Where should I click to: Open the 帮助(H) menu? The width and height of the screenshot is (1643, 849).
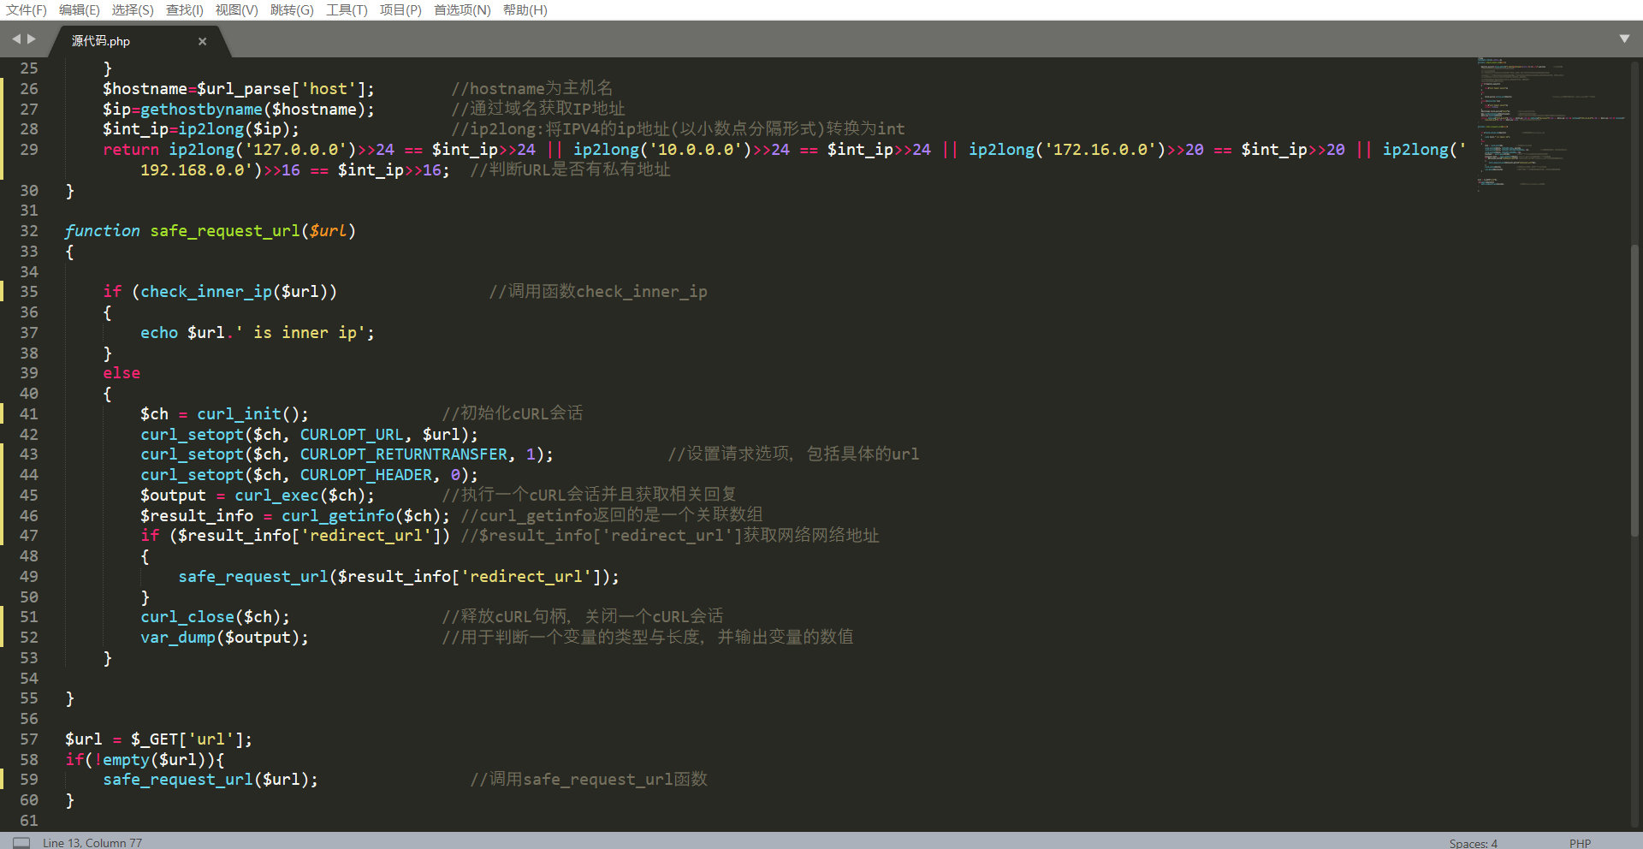coord(525,10)
